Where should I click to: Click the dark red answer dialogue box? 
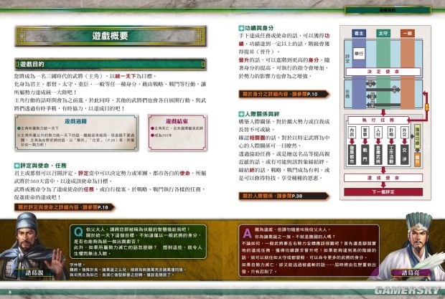(x=309, y=250)
